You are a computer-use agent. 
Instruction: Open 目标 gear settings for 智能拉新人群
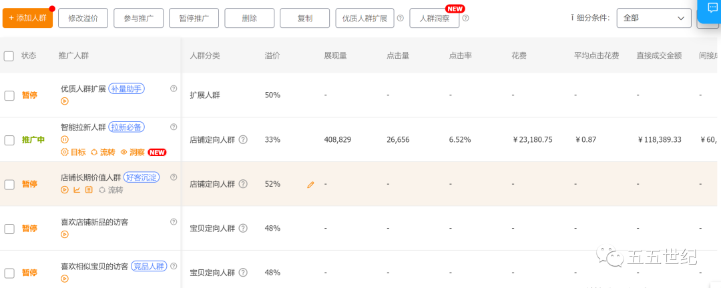coord(73,152)
